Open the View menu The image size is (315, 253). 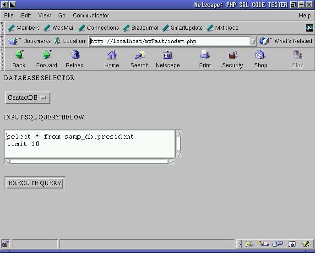[44, 16]
